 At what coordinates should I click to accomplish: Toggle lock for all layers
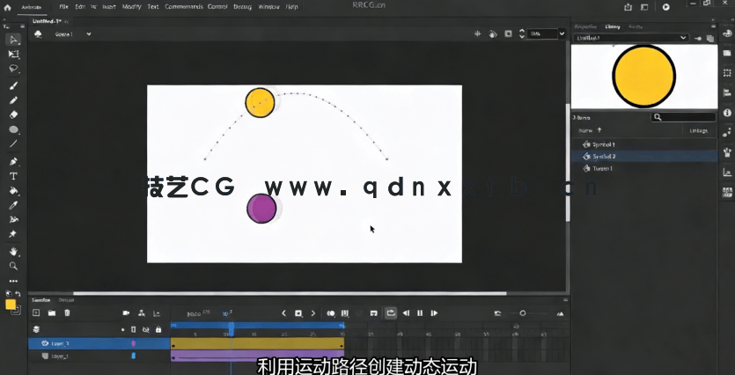[158, 329]
